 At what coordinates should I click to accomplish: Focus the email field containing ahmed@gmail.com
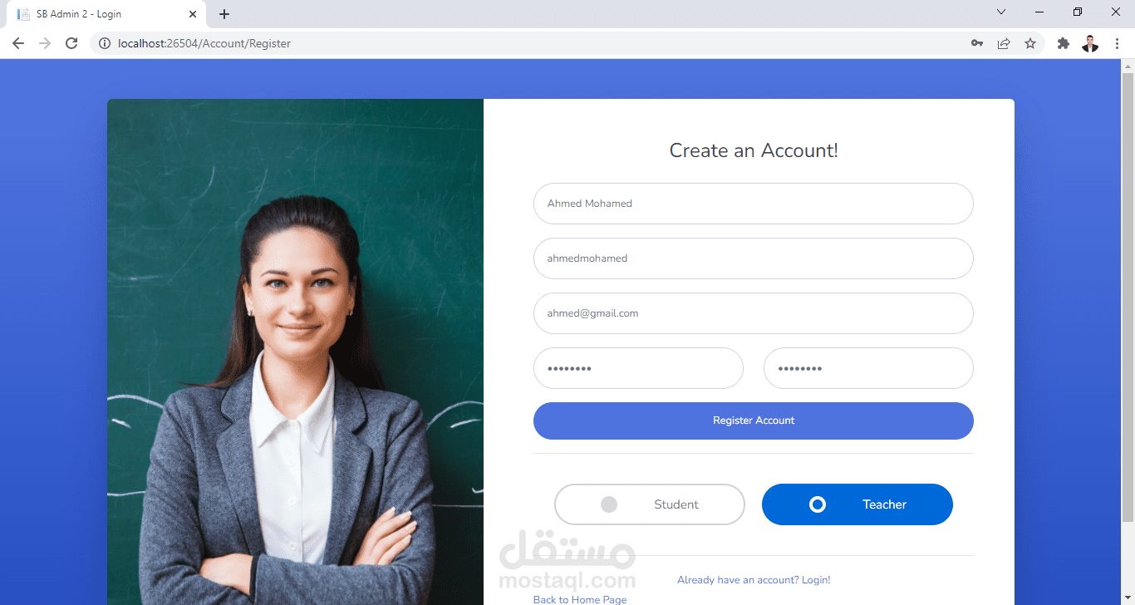754,313
